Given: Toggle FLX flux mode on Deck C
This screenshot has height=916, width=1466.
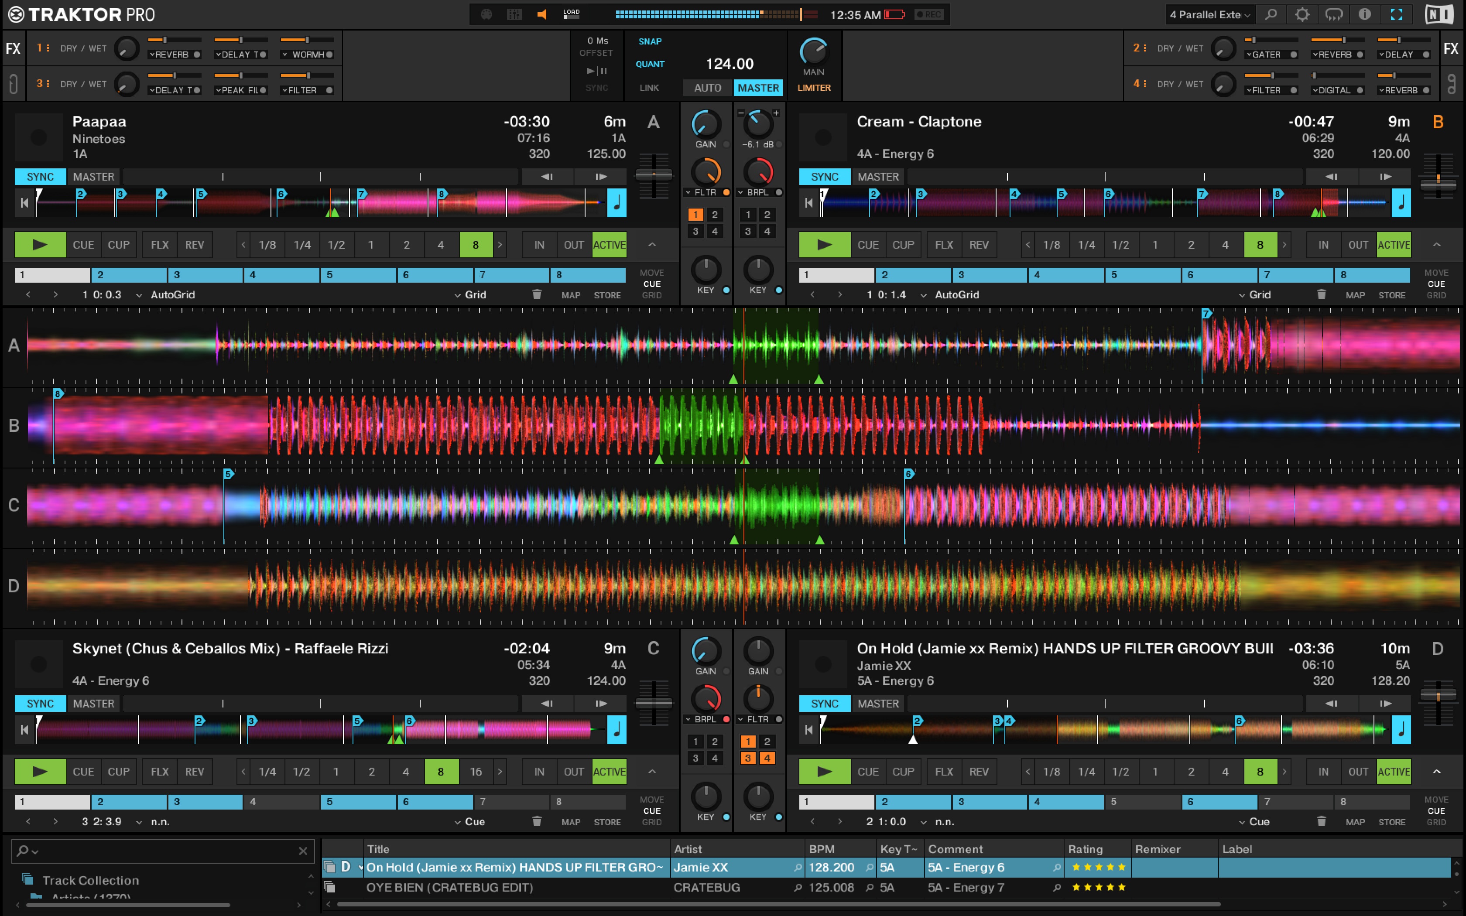Looking at the screenshot, I should 160,772.
